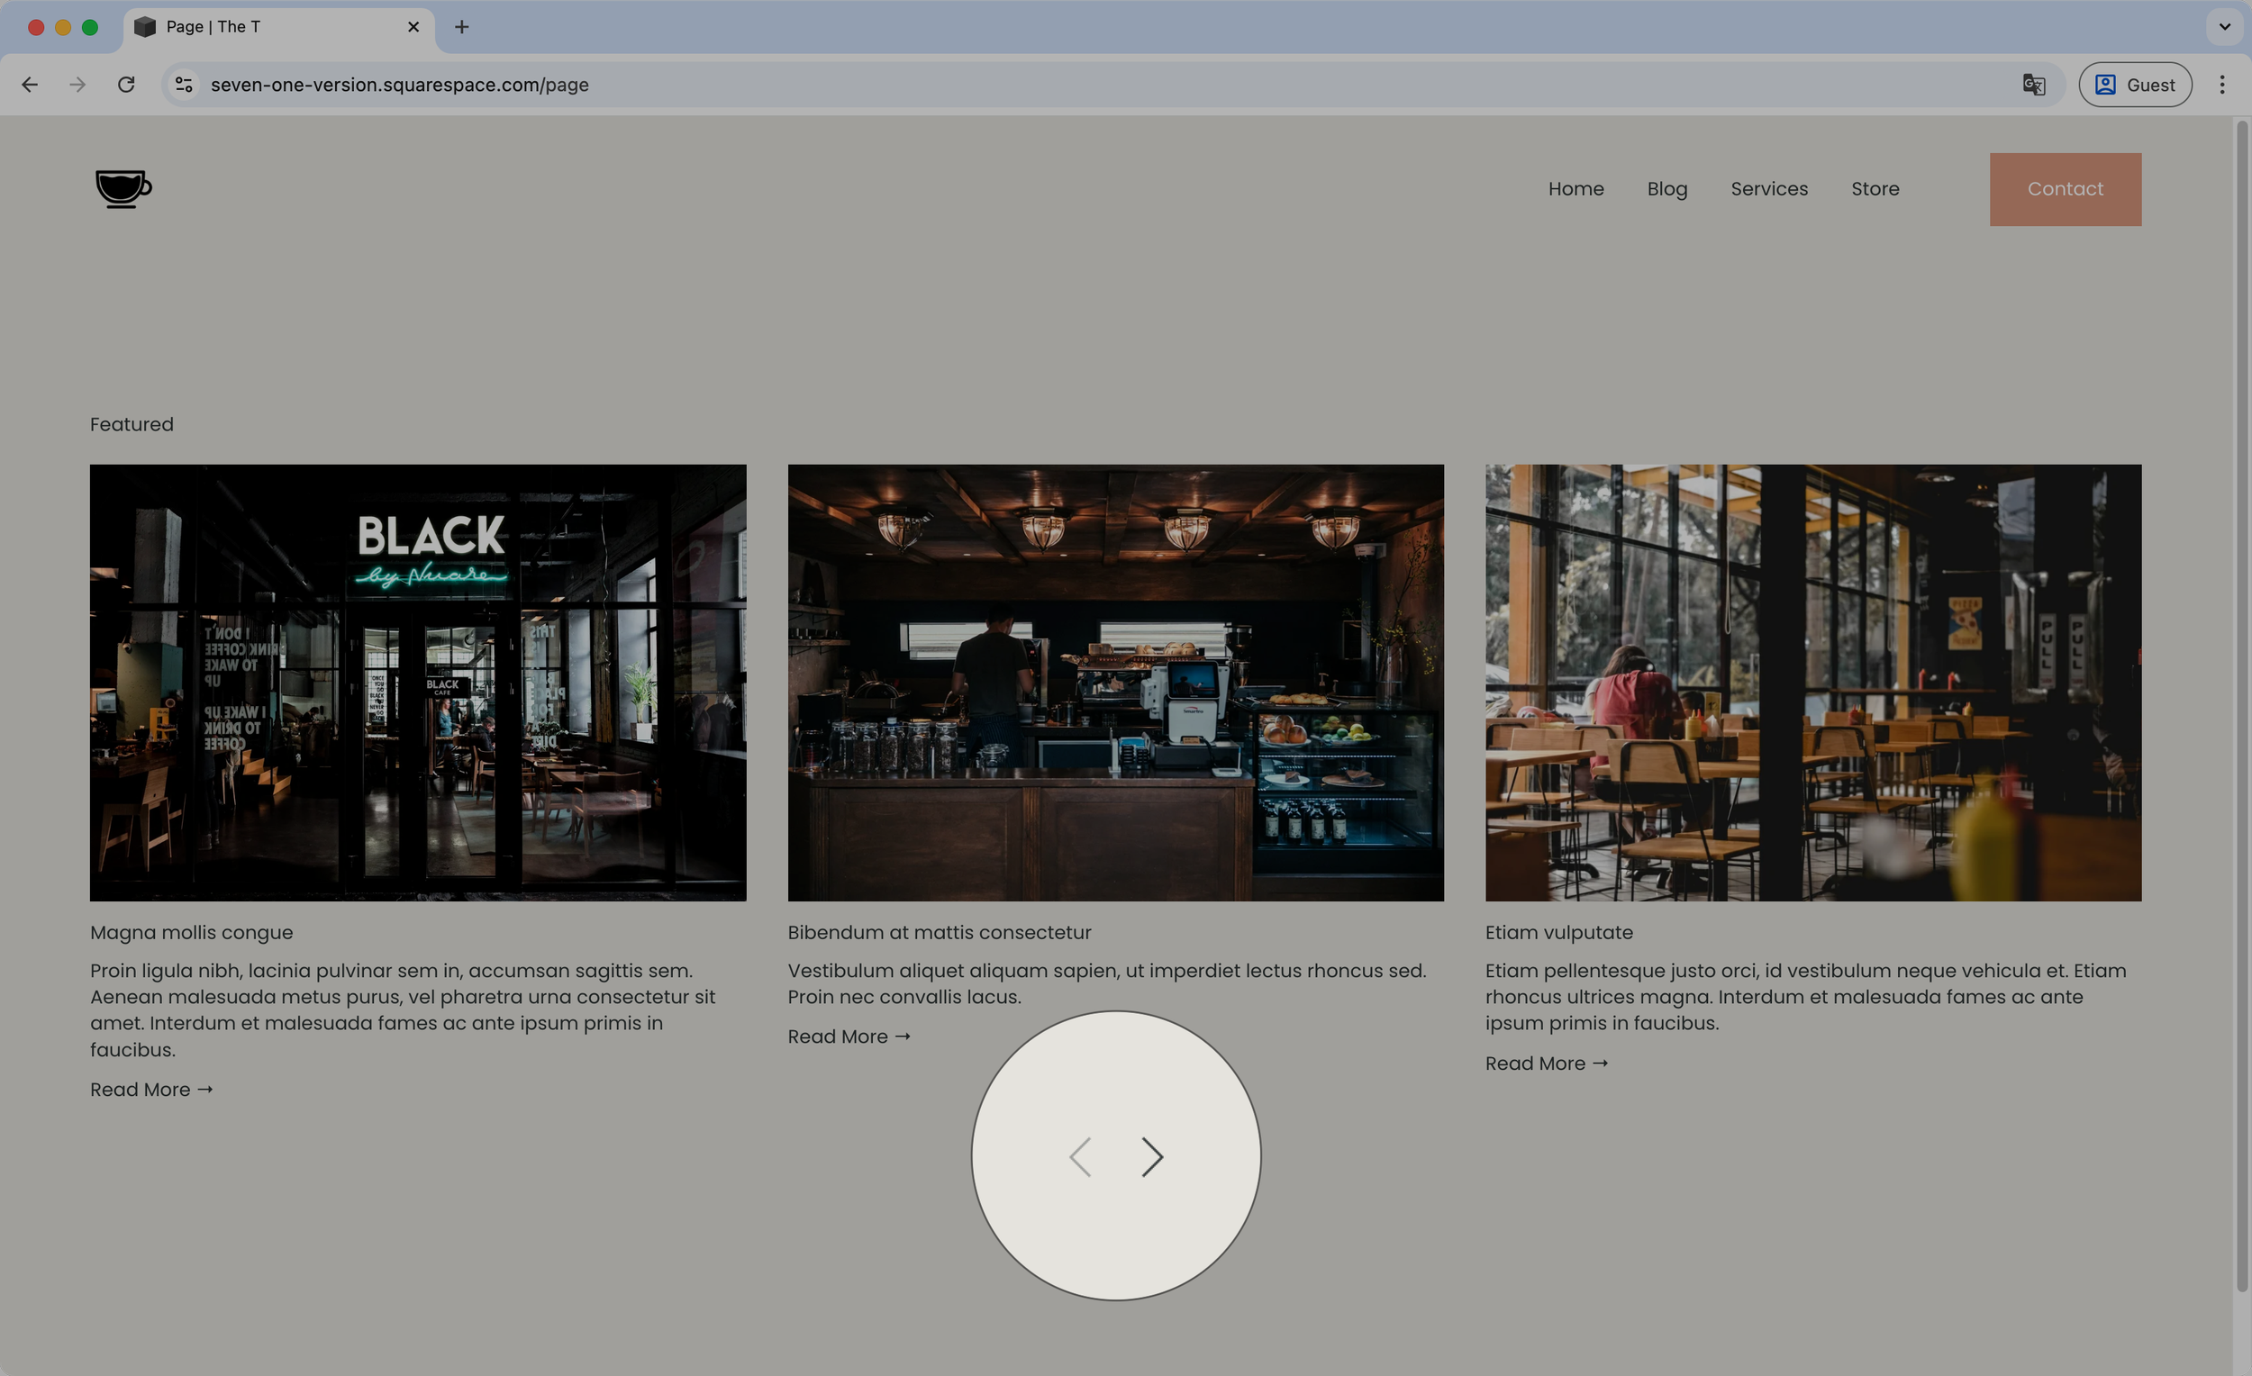Select the Store navigation link
This screenshot has height=1376, width=2252.
pyautogui.click(x=1875, y=189)
